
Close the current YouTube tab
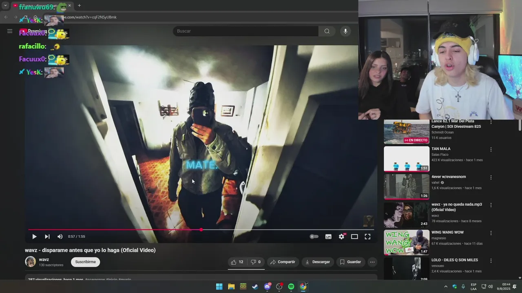point(69,6)
